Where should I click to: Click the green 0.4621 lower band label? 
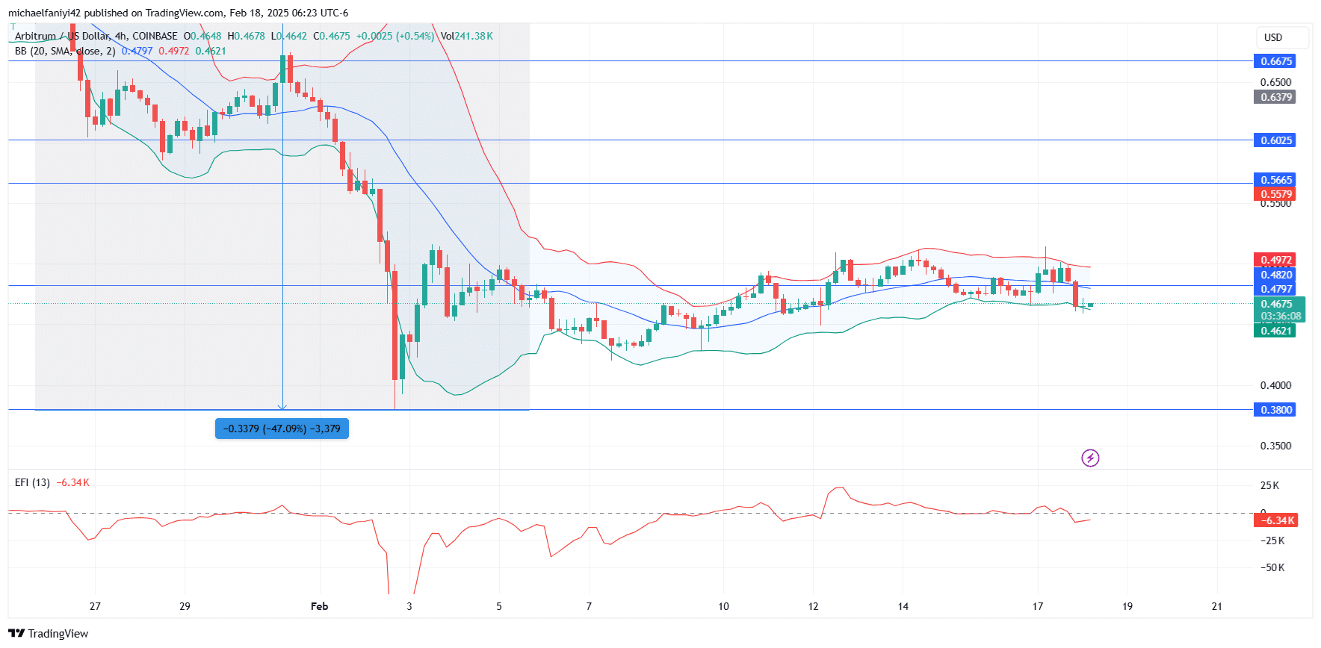click(x=1275, y=331)
